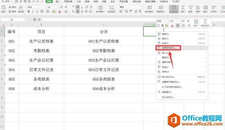The image size is (225, 130).
Task: Click the Undo arrow in quick access bar
Action: [34, 1]
